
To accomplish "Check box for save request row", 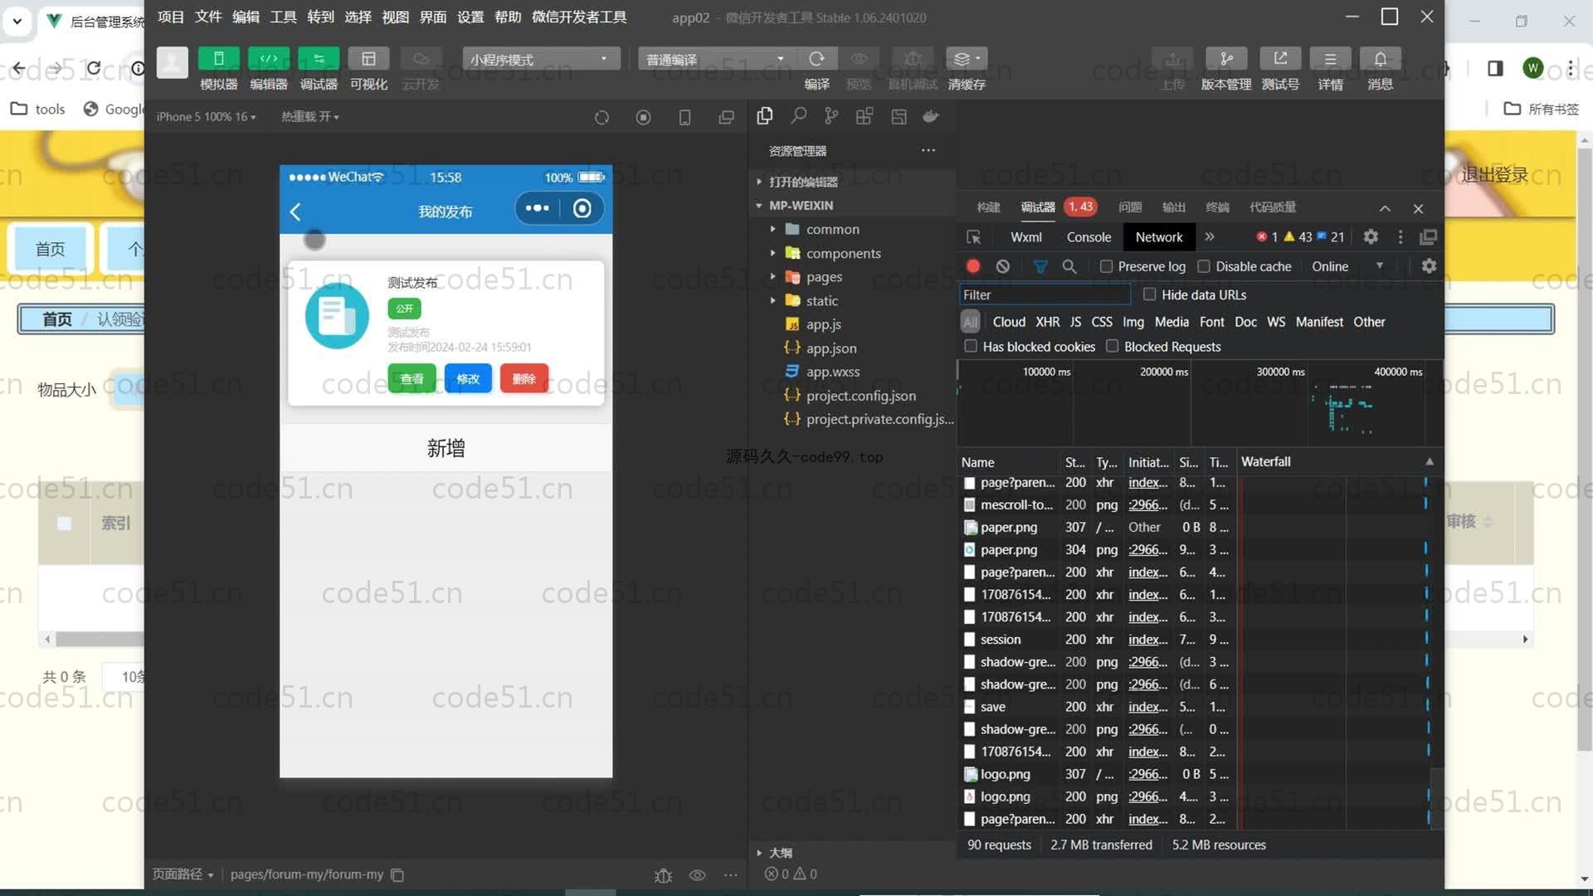I will [969, 707].
